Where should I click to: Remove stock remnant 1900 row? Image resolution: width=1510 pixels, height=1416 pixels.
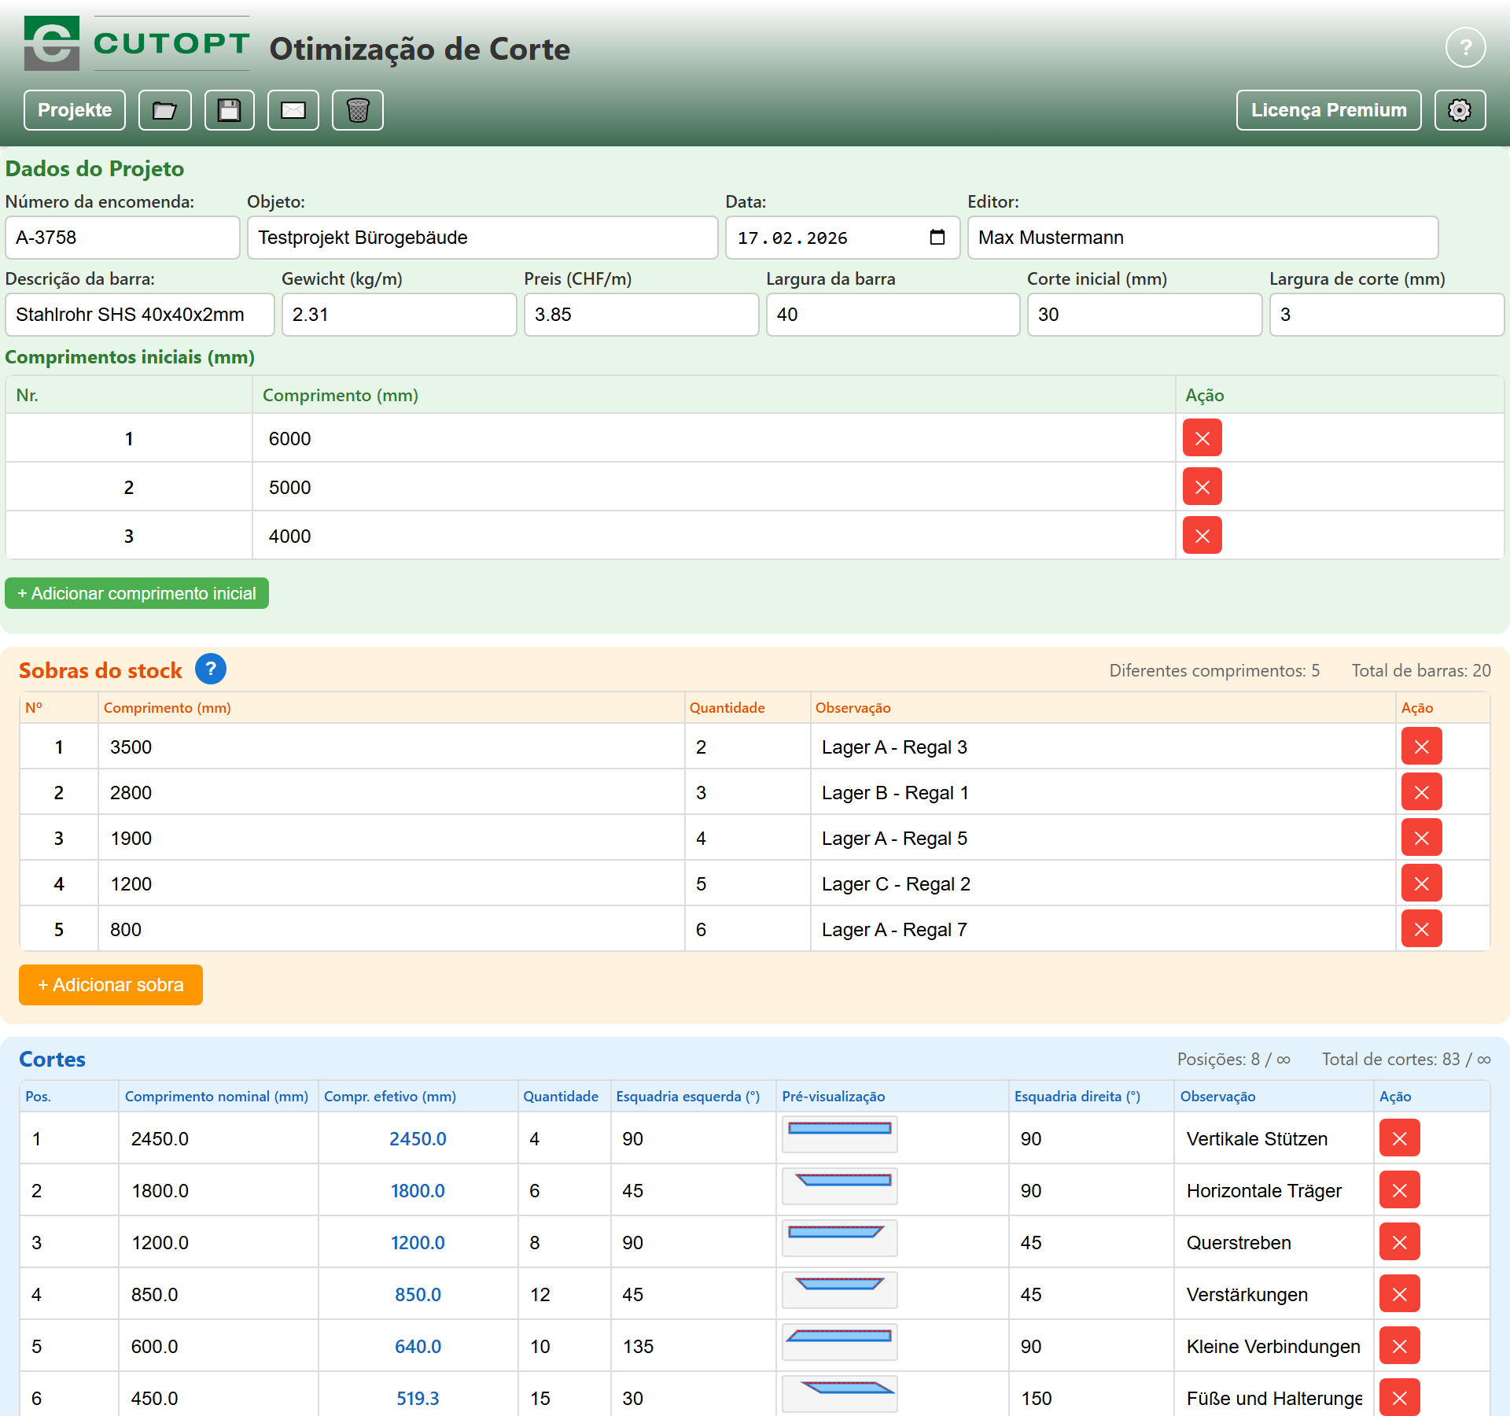[x=1421, y=838]
